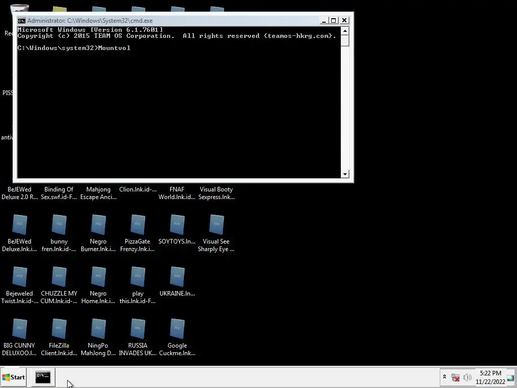
Task: Open the Start menu
Action: 13,377
